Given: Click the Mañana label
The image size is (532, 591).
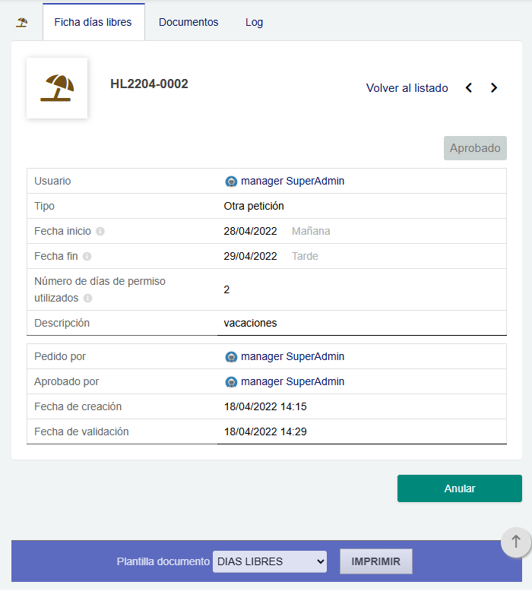Looking at the screenshot, I should 311,231.
